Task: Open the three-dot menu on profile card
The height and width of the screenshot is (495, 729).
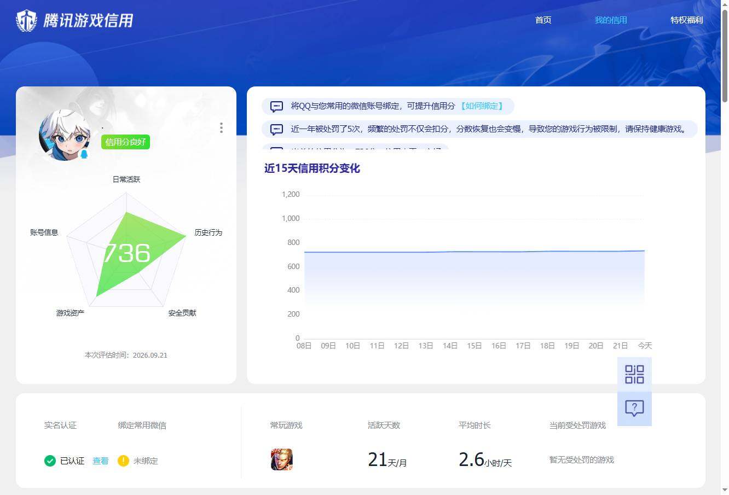Action: point(221,127)
